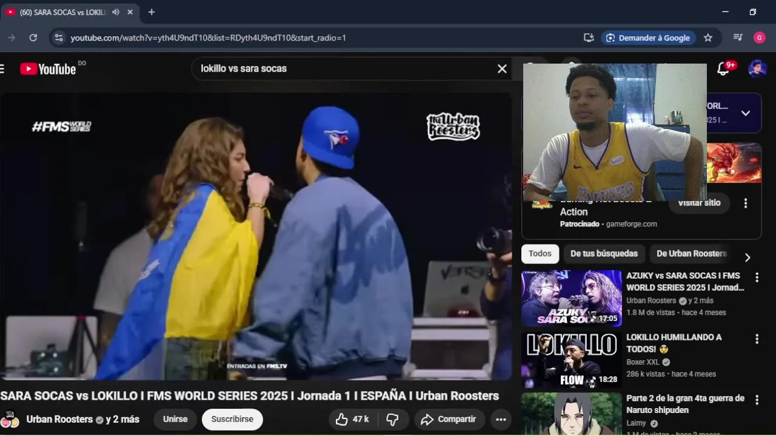Click the LOKILLO FLOW 18:28 thumbnail

point(572,360)
